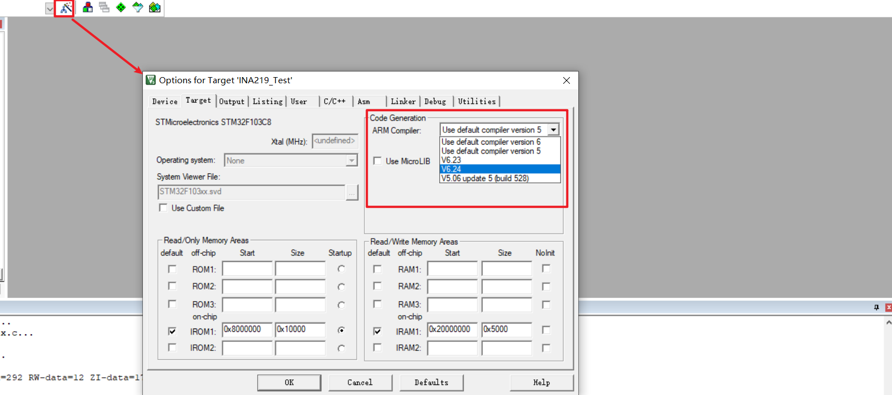Click the OK button
Viewport: 892px width, 395px height.
pyautogui.click(x=289, y=383)
